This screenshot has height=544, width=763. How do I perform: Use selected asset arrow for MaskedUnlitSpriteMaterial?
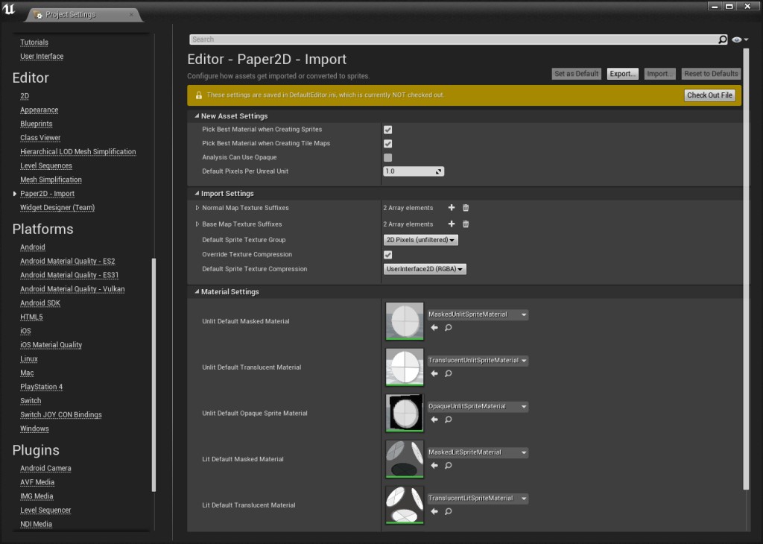[x=434, y=327]
